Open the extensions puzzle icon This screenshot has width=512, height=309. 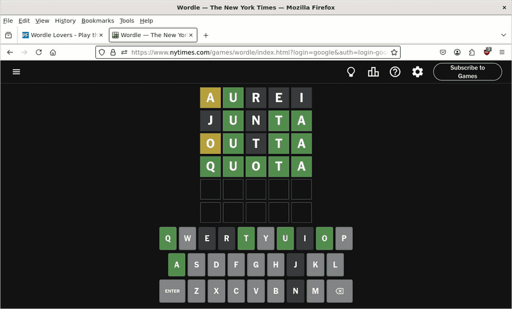tap(472, 52)
